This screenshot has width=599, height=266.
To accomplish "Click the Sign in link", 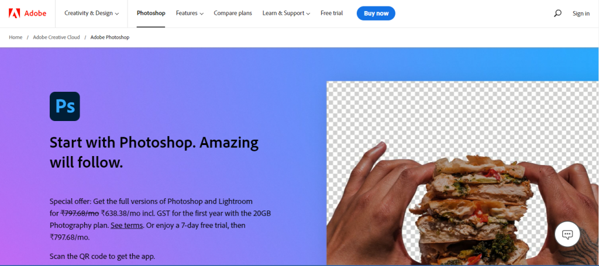I will point(581,14).
